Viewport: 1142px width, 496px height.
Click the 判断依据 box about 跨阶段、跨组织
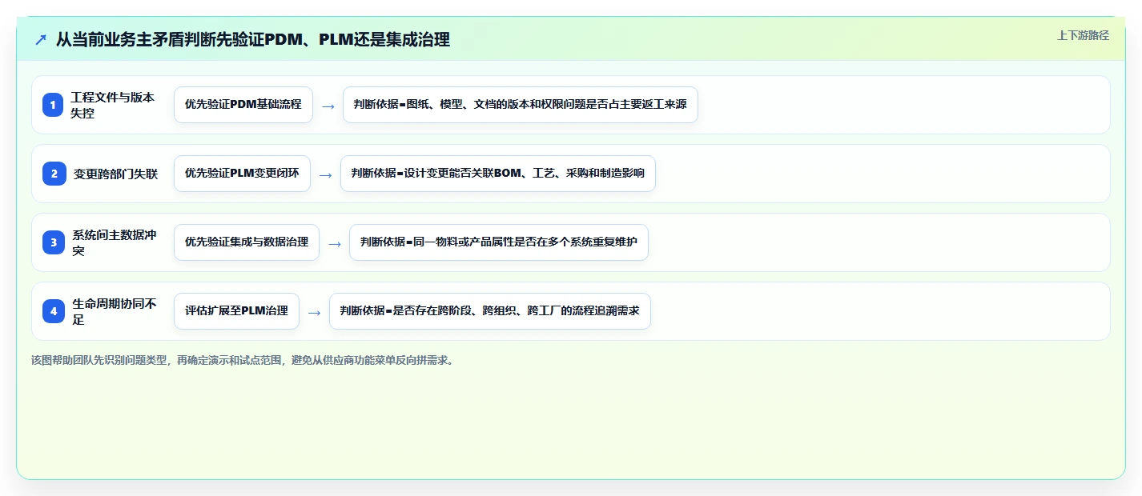(490, 311)
